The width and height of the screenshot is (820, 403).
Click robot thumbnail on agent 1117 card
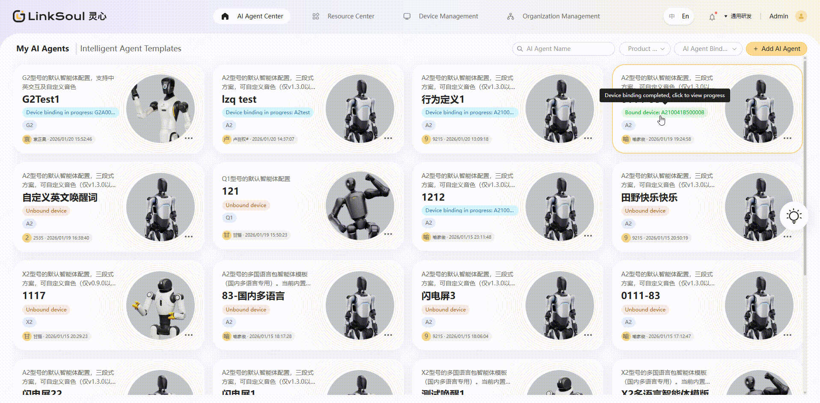(x=160, y=305)
